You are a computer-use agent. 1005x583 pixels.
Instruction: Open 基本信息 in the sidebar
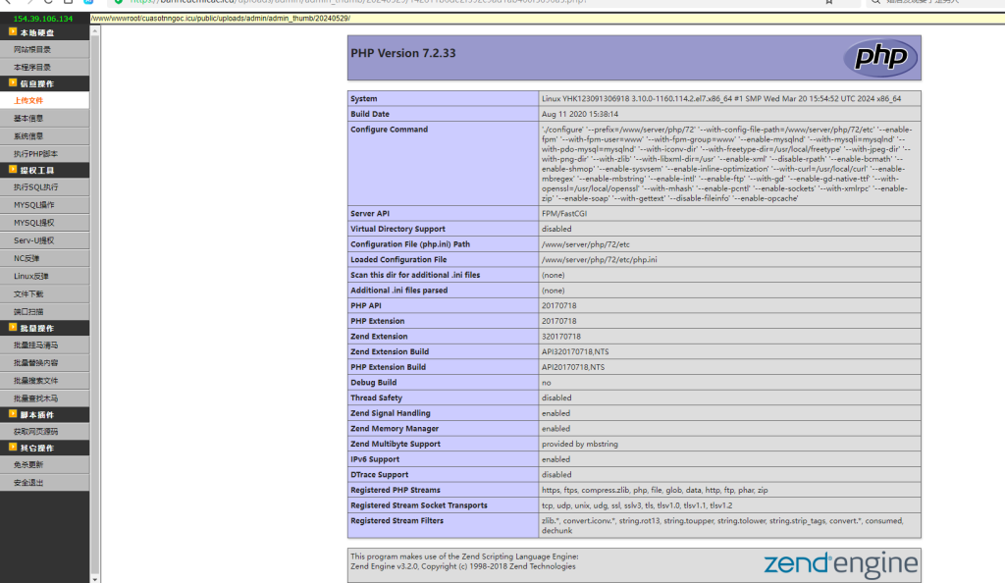click(45, 119)
